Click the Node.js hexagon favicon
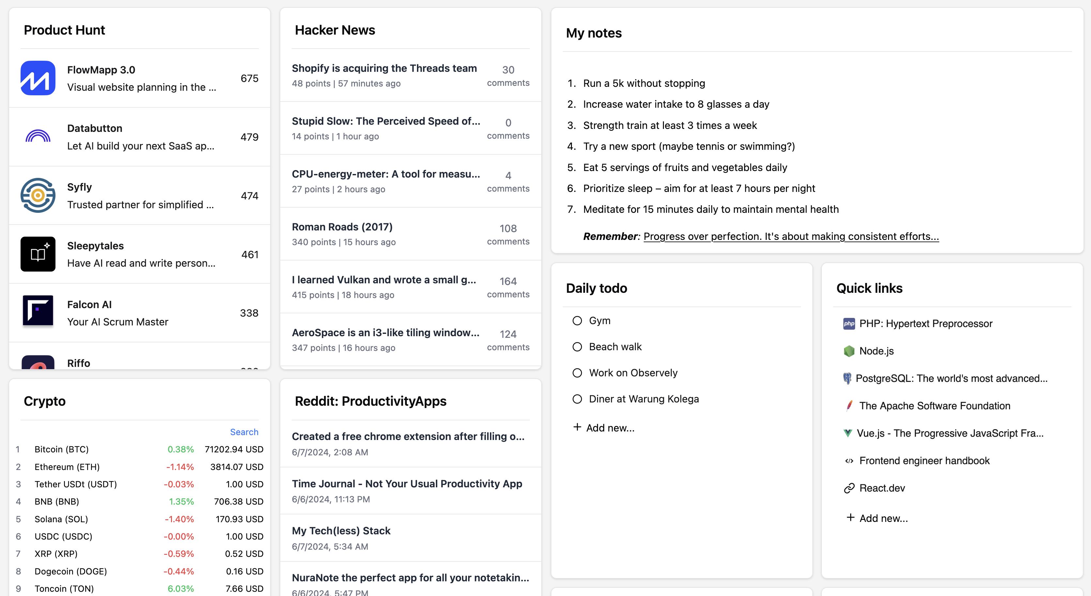This screenshot has width=1091, height=596. [x=849, y=351]
